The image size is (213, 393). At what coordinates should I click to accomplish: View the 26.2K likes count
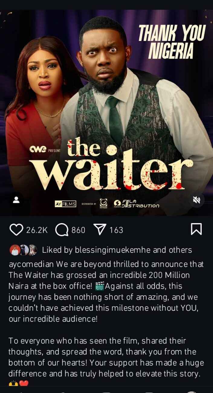(x=37, y=230)
